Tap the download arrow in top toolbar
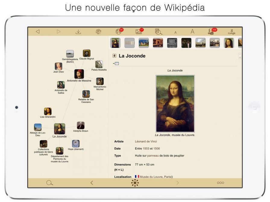Viewport: 270px width, 202px height. click(78, 32)
